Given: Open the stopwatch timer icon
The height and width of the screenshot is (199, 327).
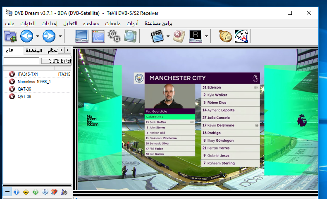Looking at the screenshot, I should coord(225,36).
